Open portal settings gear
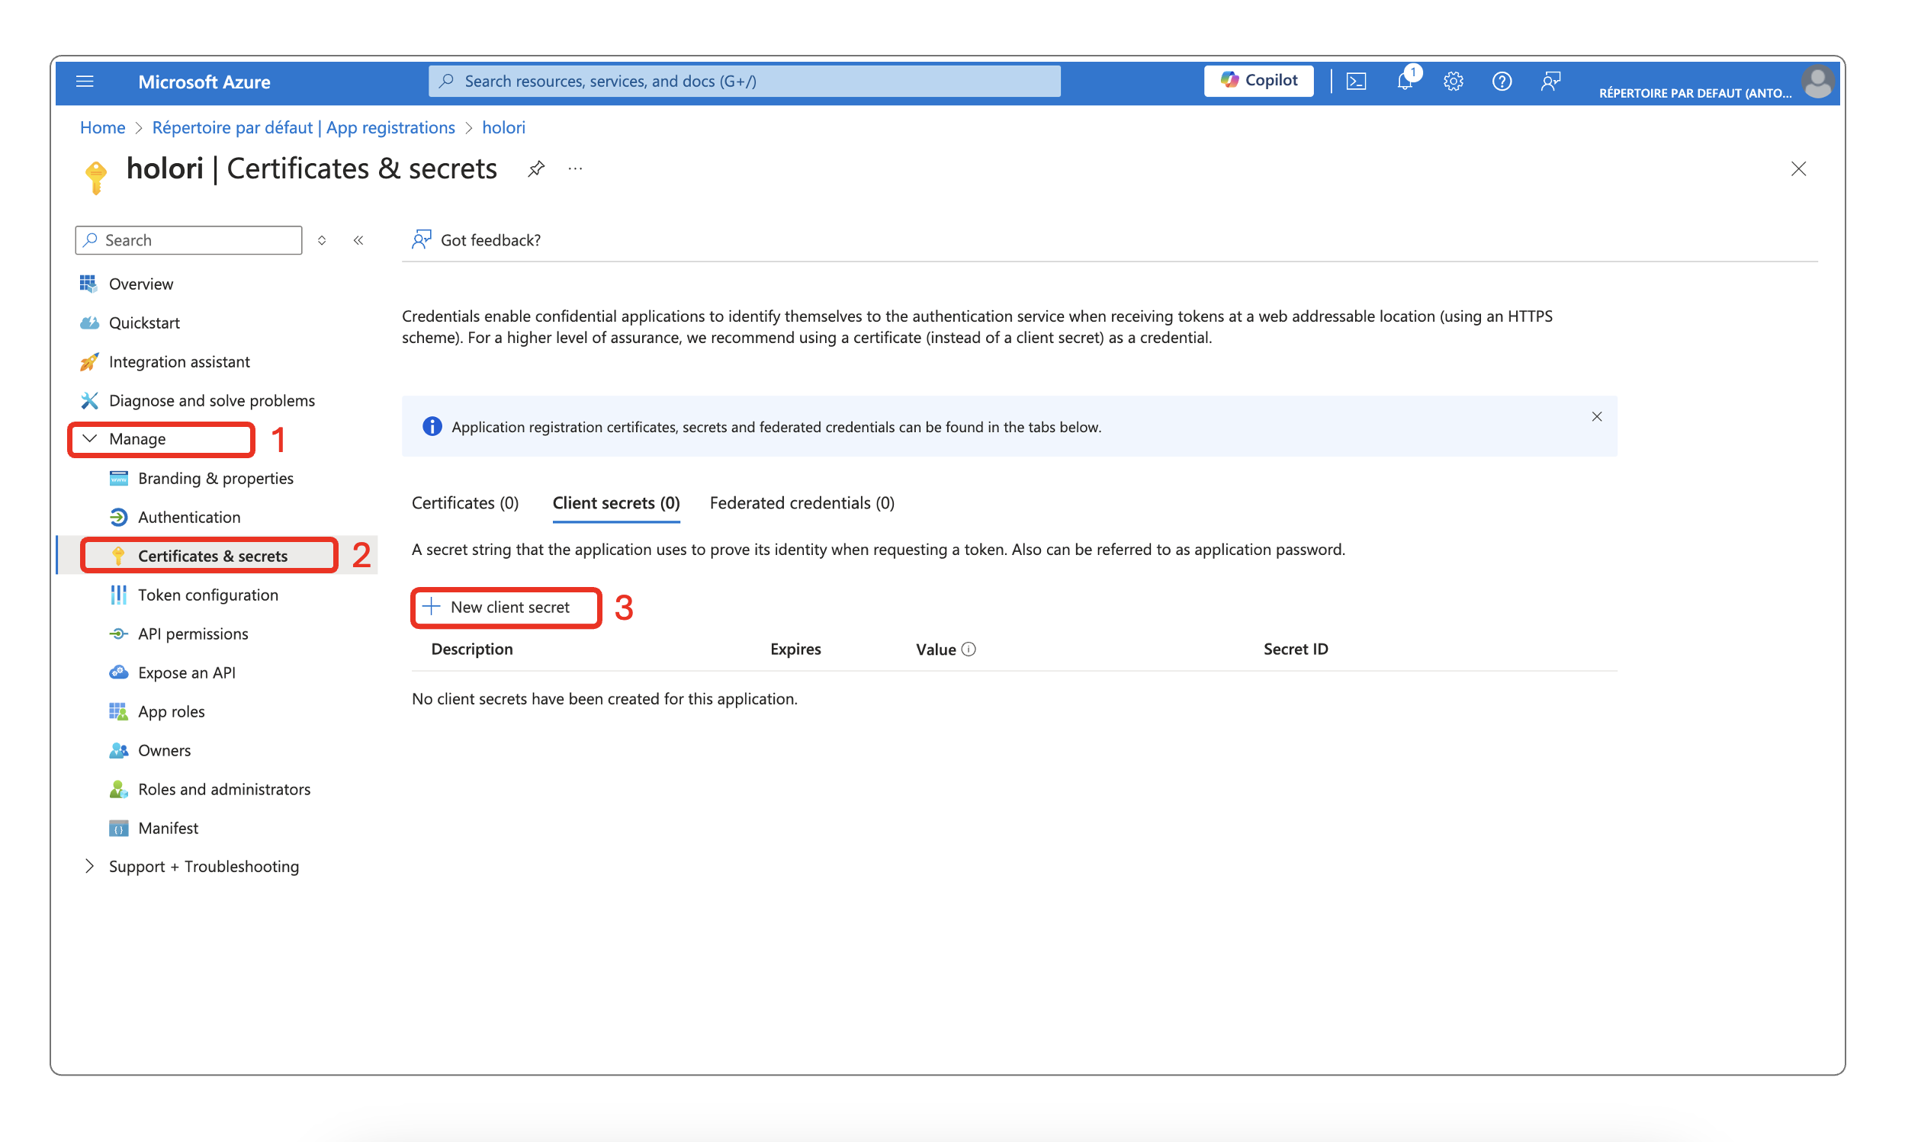 (1454, 82)
